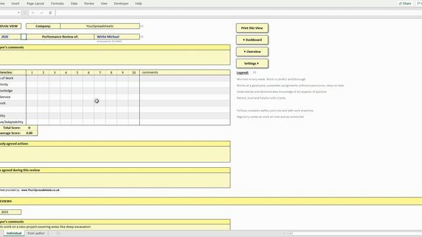
Task: Click the employee ID text under White Michael
Action: (109, 41)
